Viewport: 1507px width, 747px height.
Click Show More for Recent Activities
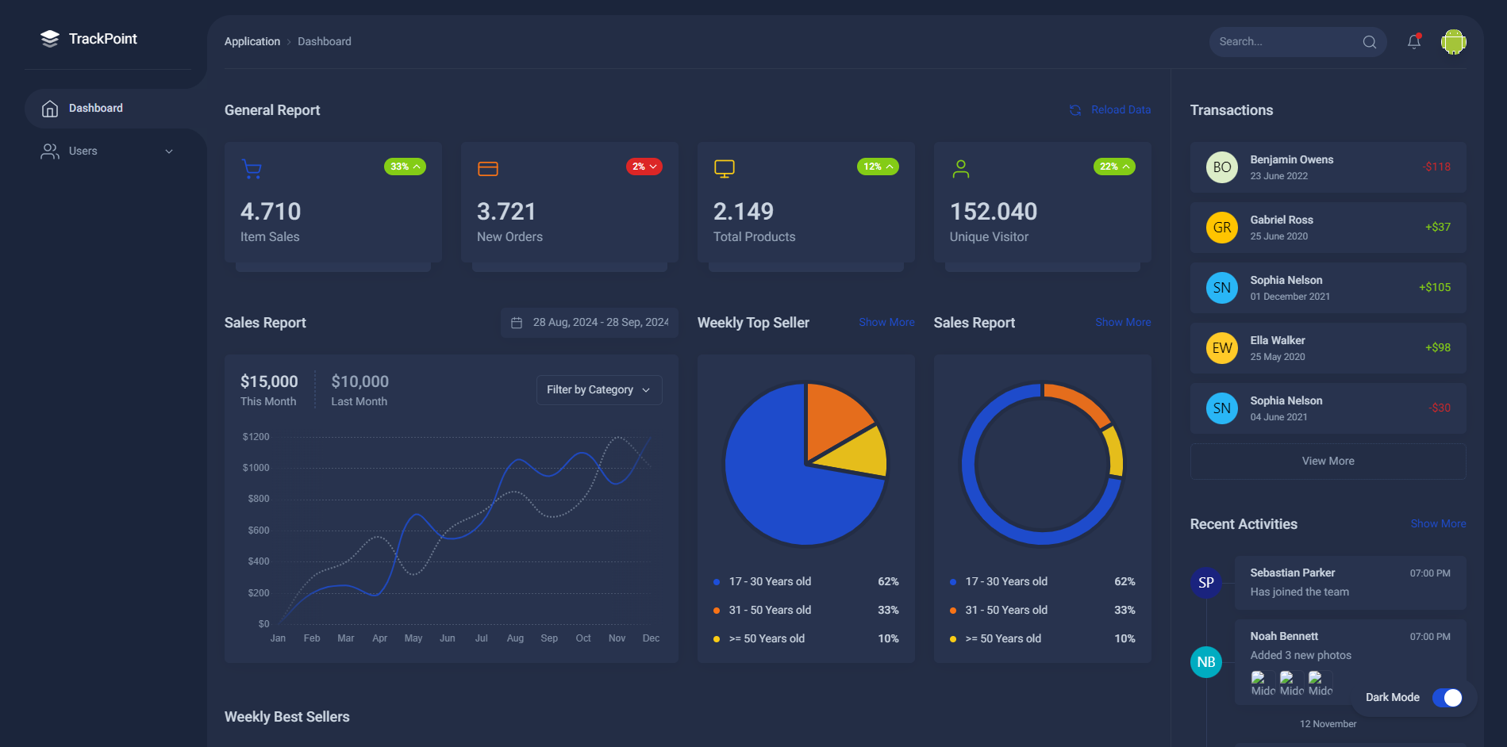point(1437,524)
